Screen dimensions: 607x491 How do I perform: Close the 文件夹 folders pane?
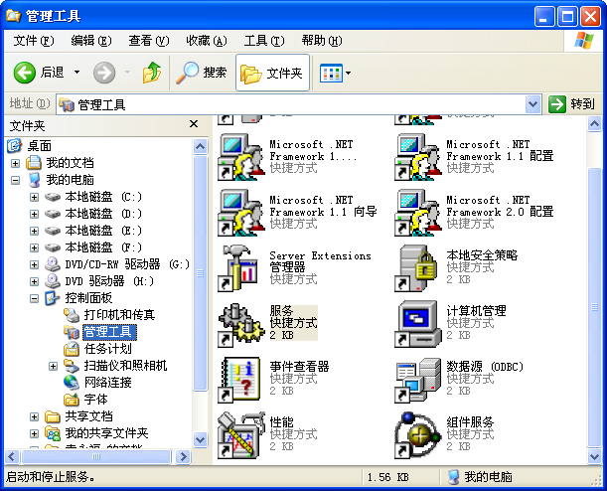tap(194, 124)
